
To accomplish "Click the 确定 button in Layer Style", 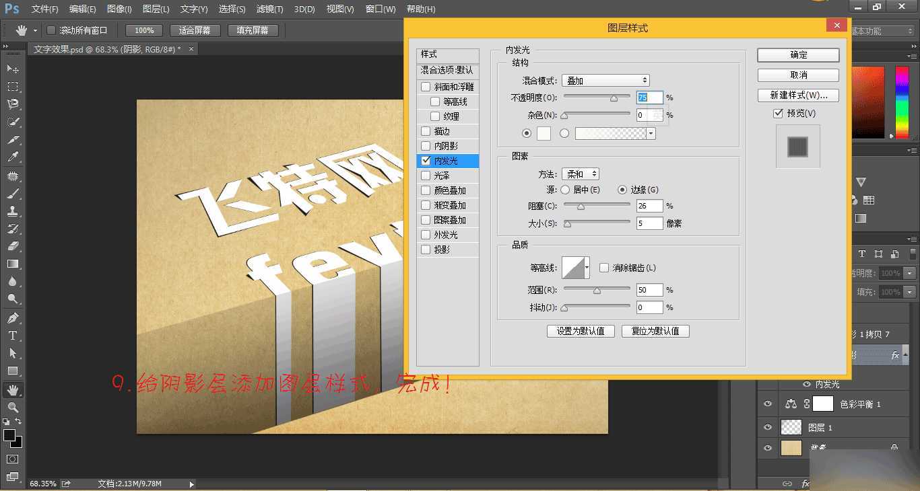I will point(797,54).
